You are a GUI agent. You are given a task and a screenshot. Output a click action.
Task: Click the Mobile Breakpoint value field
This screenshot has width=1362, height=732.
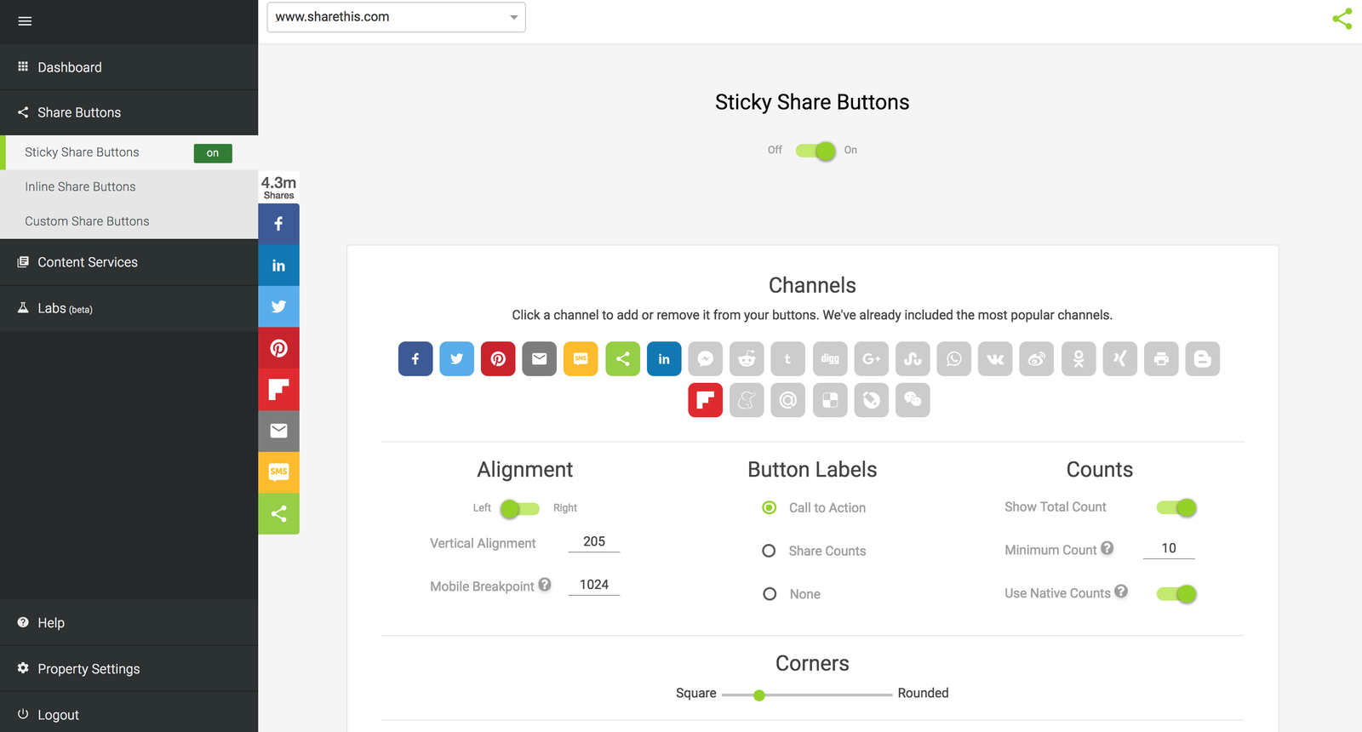point(594,586)
